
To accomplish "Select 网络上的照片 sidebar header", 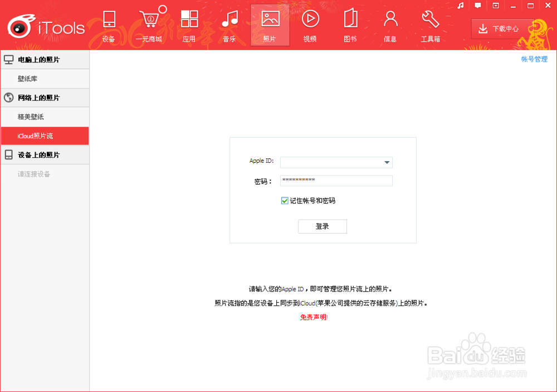I will (45, 98).
